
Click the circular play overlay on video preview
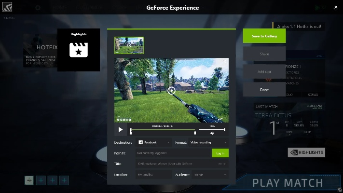[x=171, y=90]
